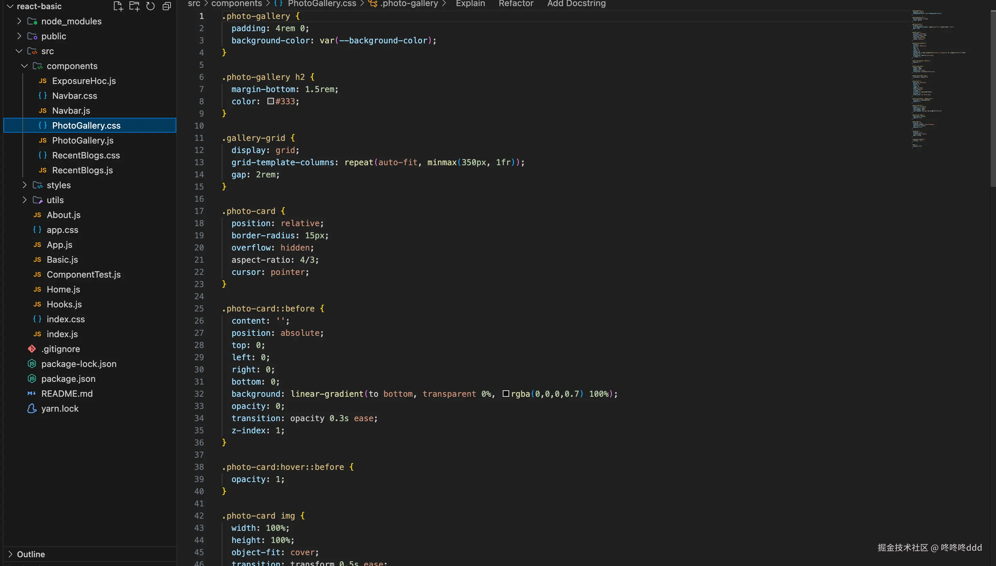Create a new file in the explorer
This screenshot has height=566, width=996.
click(x=118, y=6)
